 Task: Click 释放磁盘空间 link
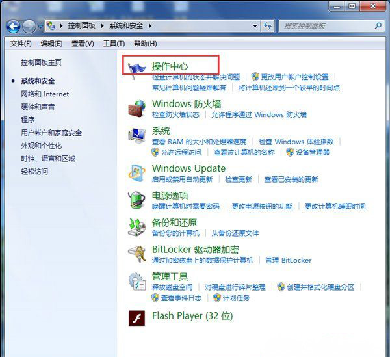pyautogui.click(x=172, y=287)
